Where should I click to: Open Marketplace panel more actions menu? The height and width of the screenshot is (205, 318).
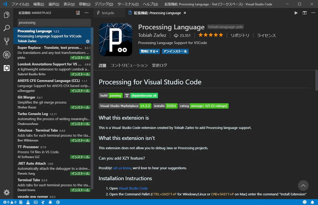87,13
